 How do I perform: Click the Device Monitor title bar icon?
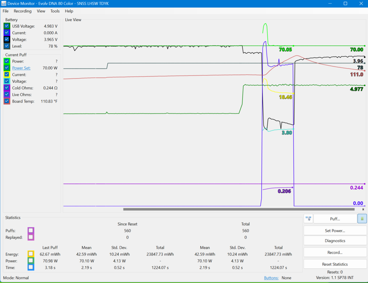tap(4, 4)
